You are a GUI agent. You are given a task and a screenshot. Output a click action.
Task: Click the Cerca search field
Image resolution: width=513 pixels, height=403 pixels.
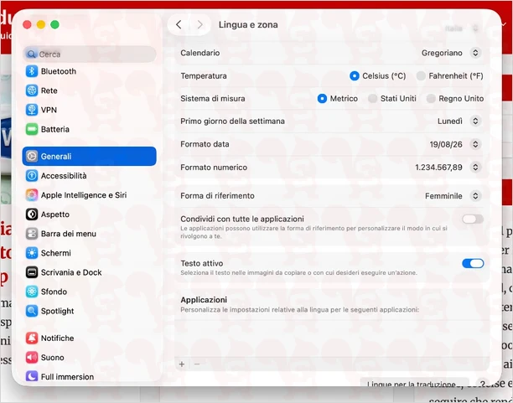tap(90, 54)
